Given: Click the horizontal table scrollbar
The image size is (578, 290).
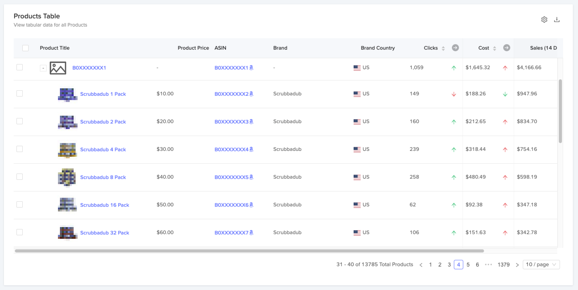Looking at the screenshot, I should coord(249,251).
